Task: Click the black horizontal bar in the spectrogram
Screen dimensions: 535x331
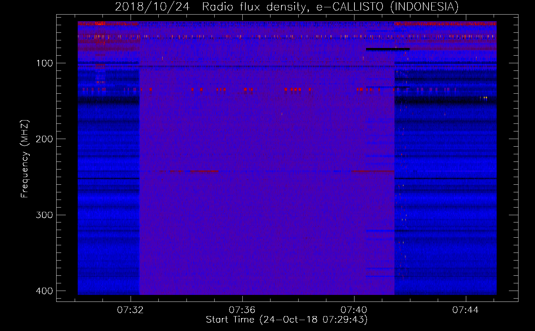Action: click(x=388, y=49)
